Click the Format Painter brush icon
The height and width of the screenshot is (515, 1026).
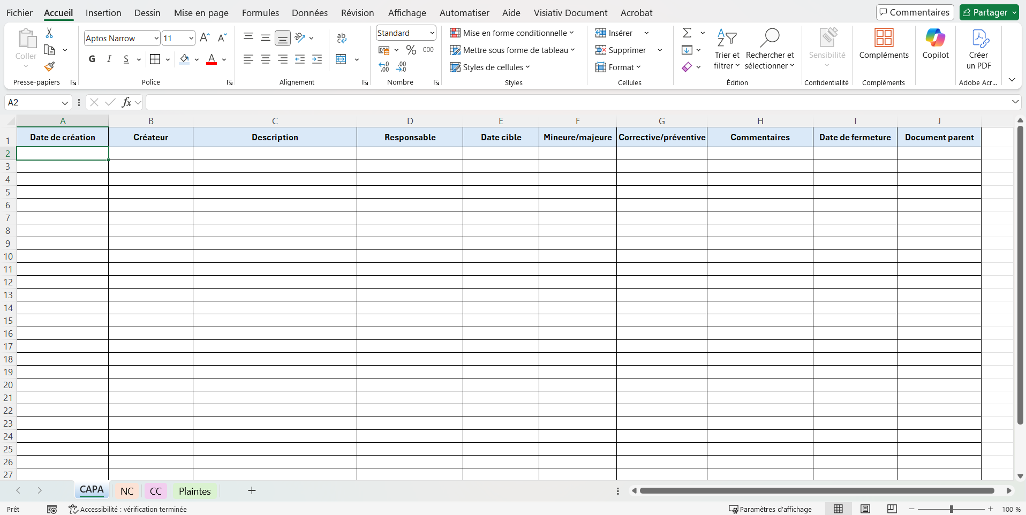coord(49,66)
